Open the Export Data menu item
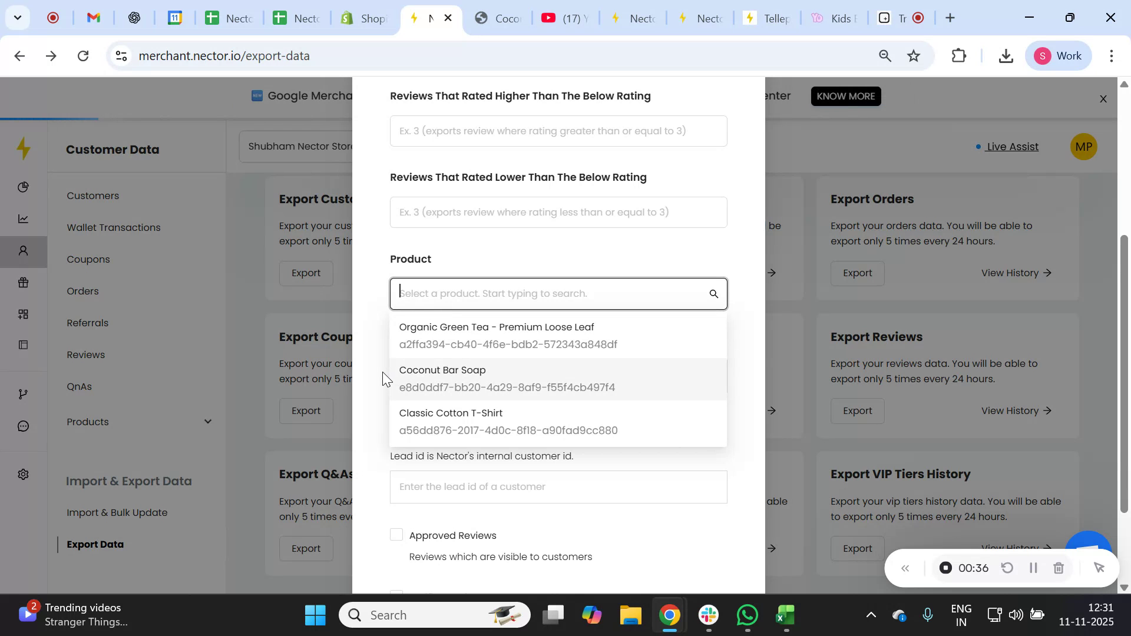1131x636 pixels. (95, 544)
